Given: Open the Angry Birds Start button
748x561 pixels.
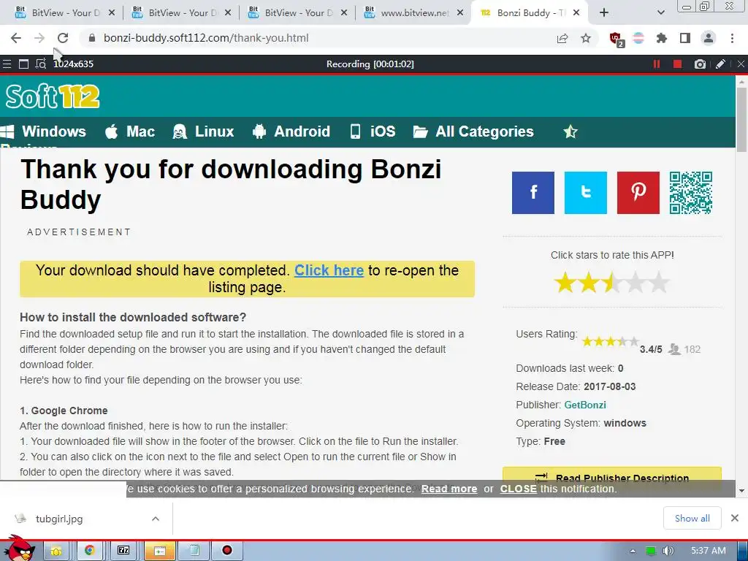Looking at the screenshot, I should [19, 549].
